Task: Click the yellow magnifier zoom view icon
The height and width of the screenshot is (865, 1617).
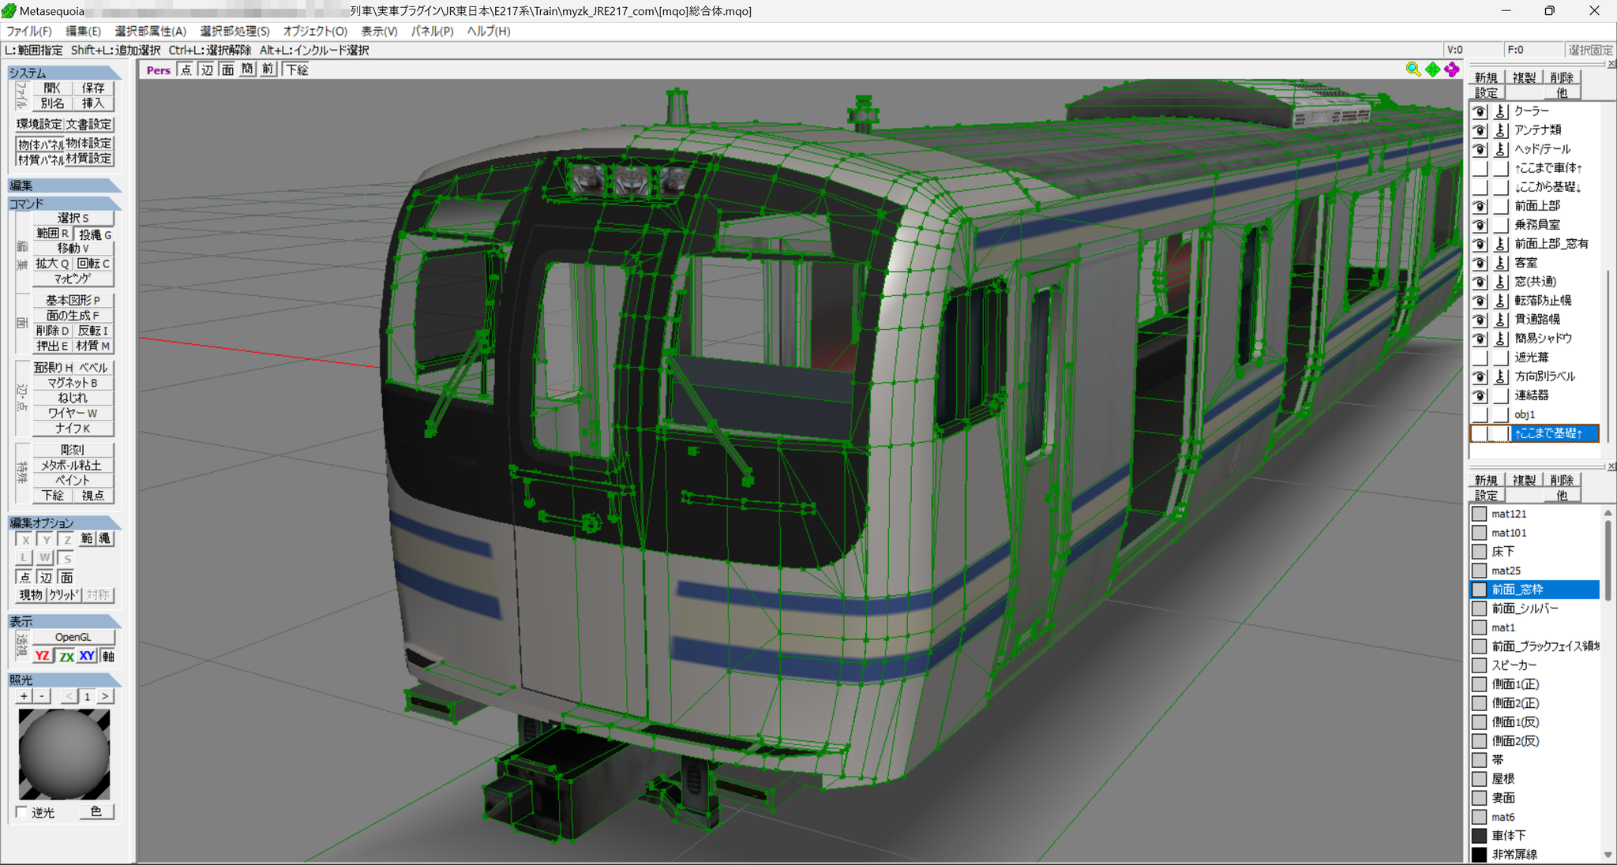Action: point(1413,69)
